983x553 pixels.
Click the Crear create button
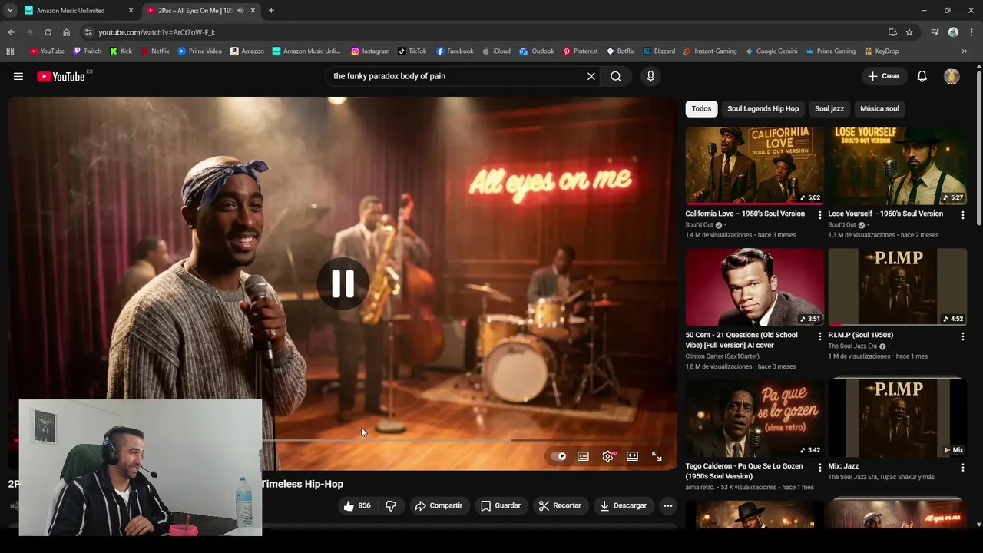(884, 76)
